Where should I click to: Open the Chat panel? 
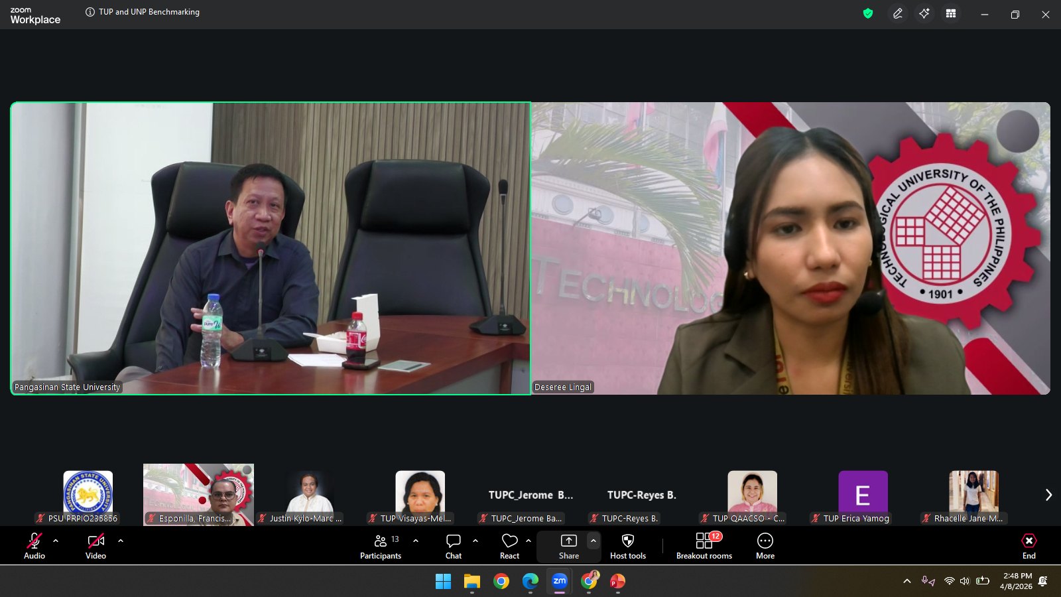point(454,546)
